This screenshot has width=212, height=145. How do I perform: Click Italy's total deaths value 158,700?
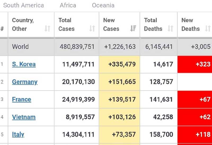click(x=161, y=135)
